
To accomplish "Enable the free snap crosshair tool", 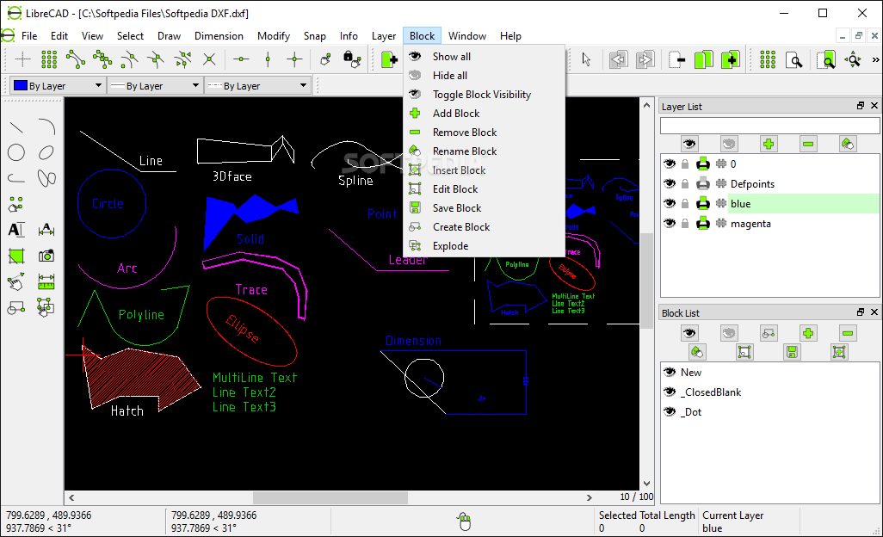I will click(22, 59).
